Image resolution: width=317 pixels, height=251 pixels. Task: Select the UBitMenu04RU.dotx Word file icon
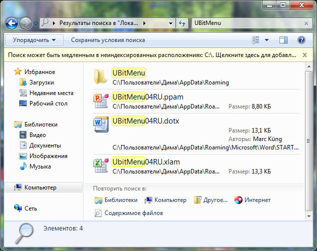(101, 124)
